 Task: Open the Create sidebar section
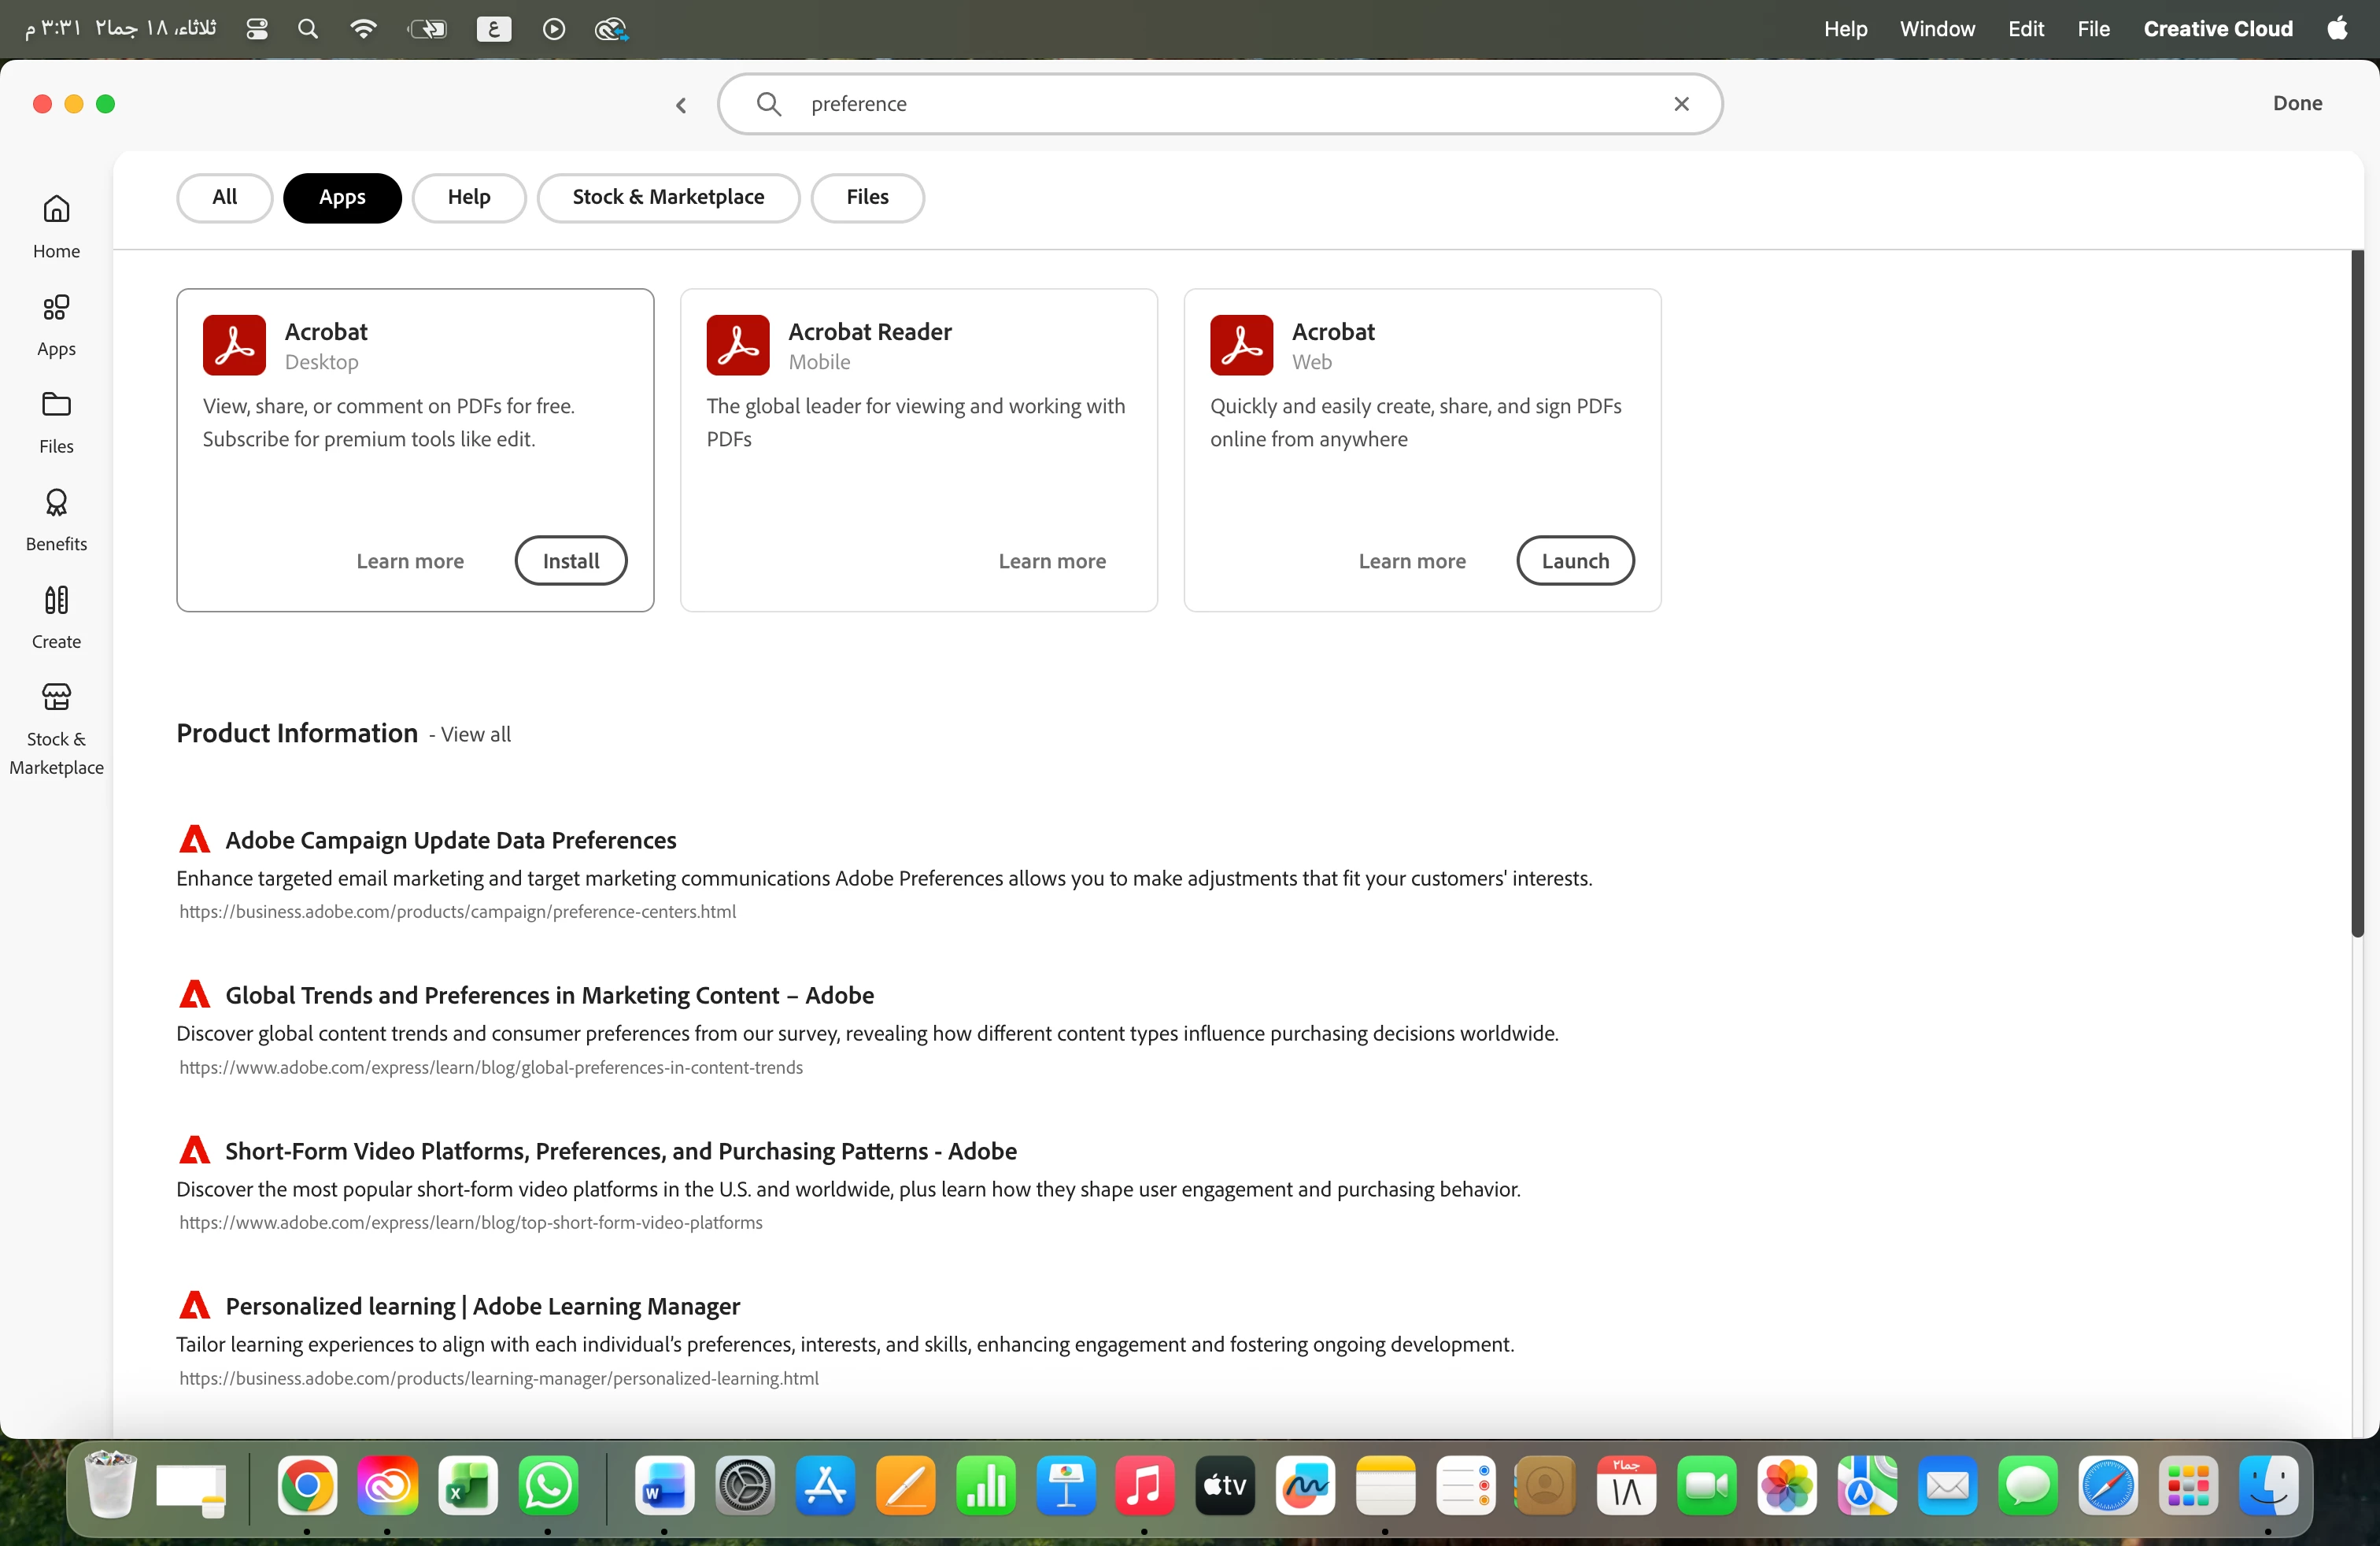[x=56, y=618]
